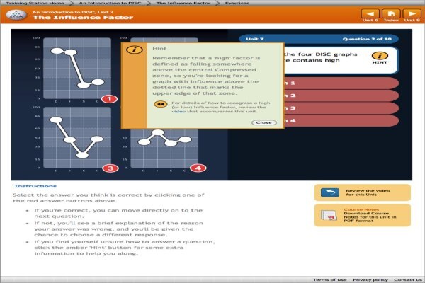Close the Hint dialog
The height and width of the screenshot is (283, 425).
(264, 122)
